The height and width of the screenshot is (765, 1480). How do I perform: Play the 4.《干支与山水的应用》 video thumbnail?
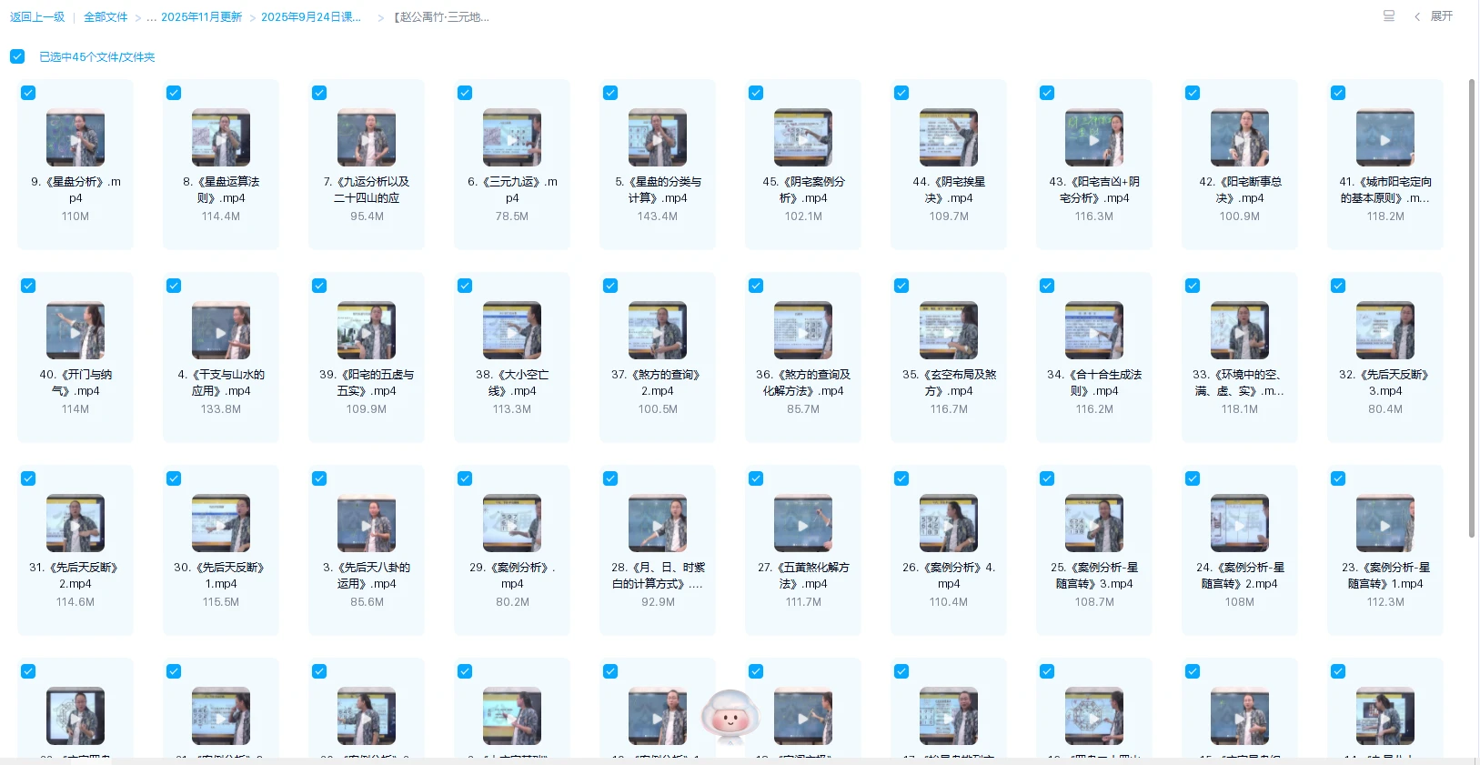[x=221, y=331]
